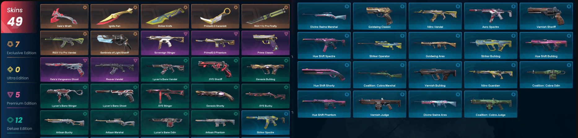
Task: Click the Deluxe Edition tier icon
Action: point(10,120)
